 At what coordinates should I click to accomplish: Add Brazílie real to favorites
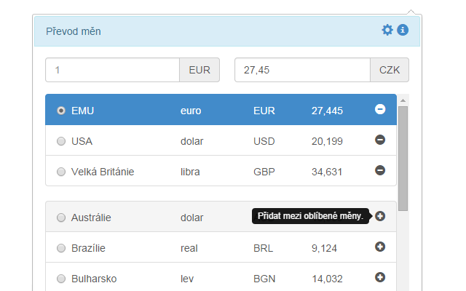(380, 247)
